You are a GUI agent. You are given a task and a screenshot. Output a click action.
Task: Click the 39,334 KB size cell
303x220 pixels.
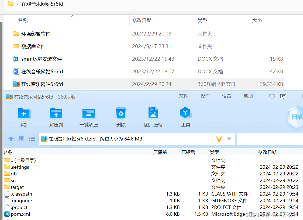pyautogui.click(x=271, y=84)
